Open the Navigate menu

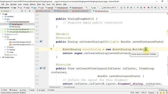[13, 4]
